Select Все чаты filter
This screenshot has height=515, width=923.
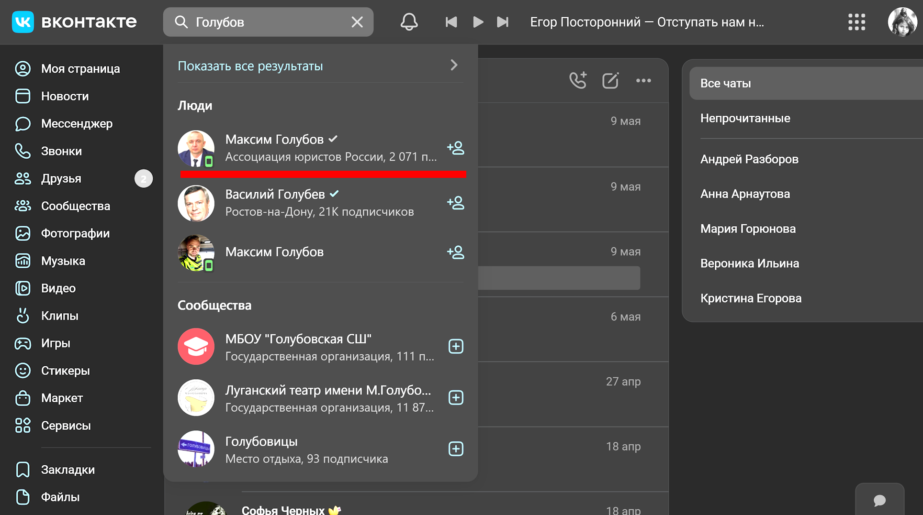tap(806, 83)
